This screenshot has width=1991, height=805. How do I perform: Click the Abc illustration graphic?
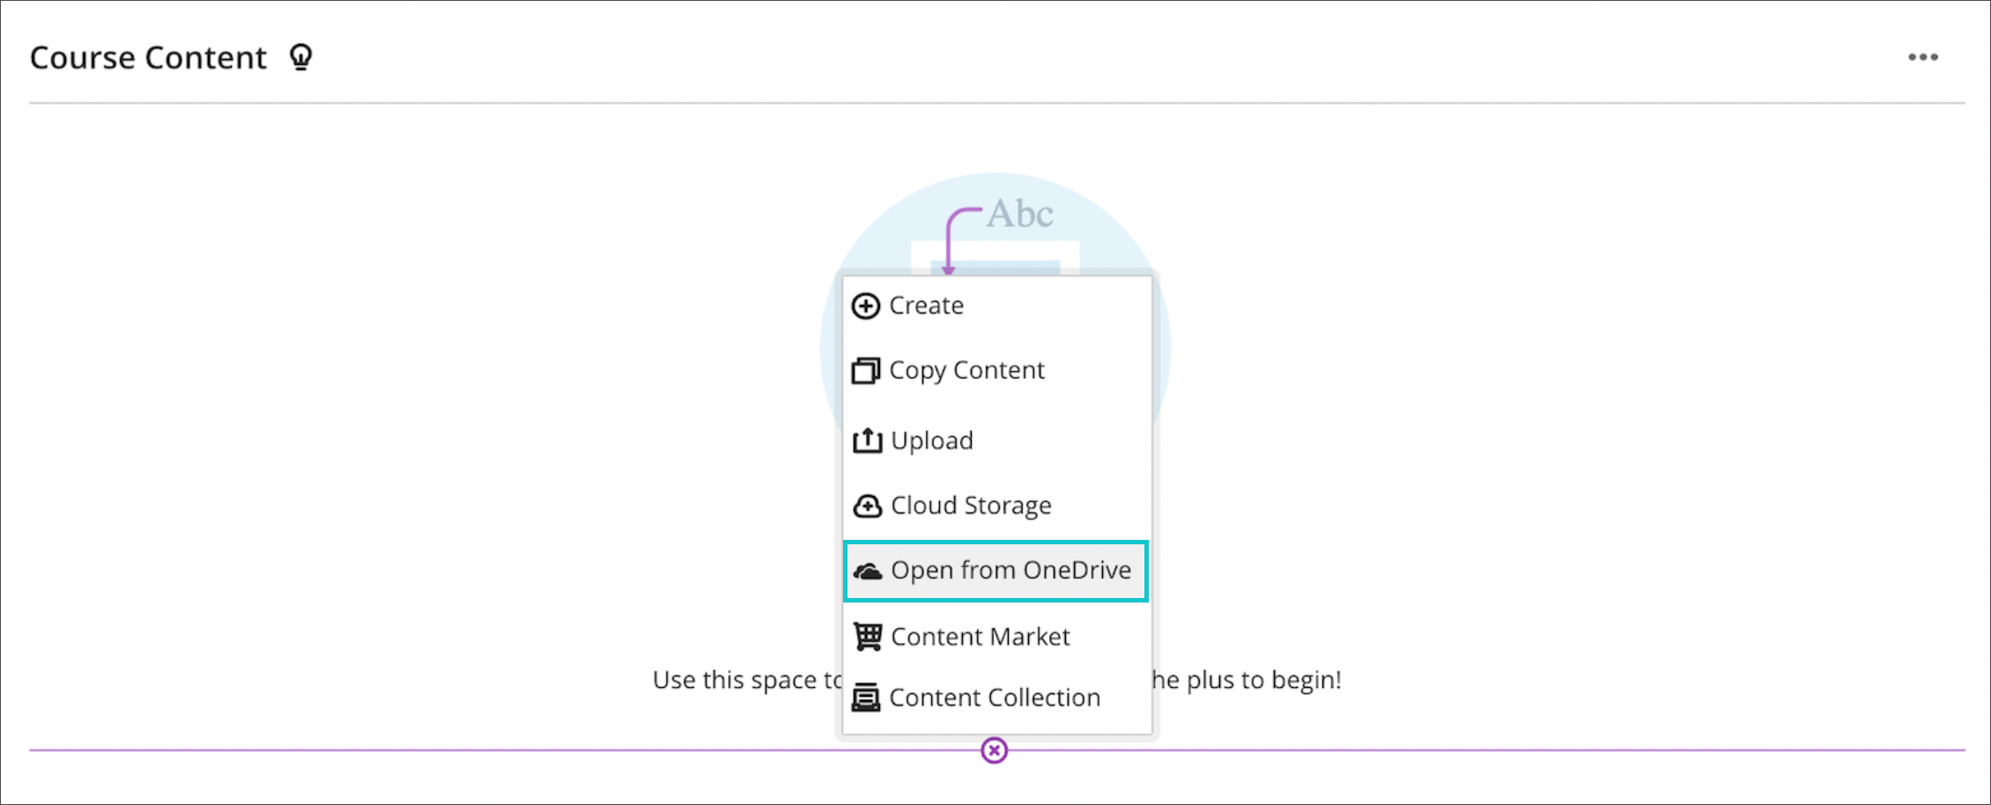[x=1019, y=214]
